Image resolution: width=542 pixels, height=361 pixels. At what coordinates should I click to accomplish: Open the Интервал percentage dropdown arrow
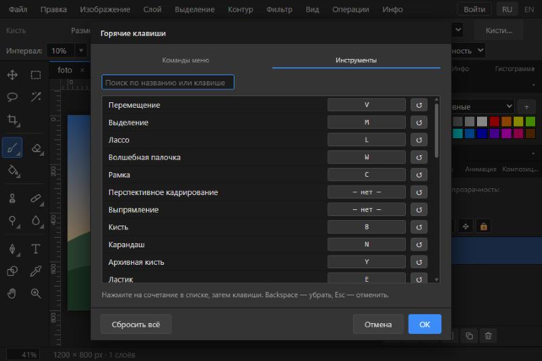pos(81,51)
